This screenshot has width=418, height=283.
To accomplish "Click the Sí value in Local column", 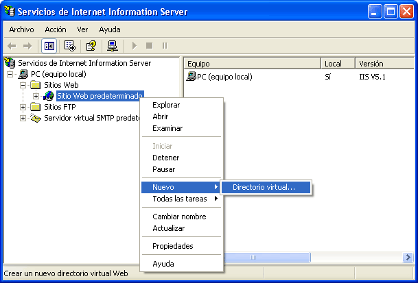I will pos(327,77).
